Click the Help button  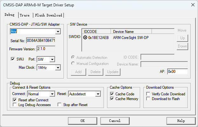(x=181, y=121)
